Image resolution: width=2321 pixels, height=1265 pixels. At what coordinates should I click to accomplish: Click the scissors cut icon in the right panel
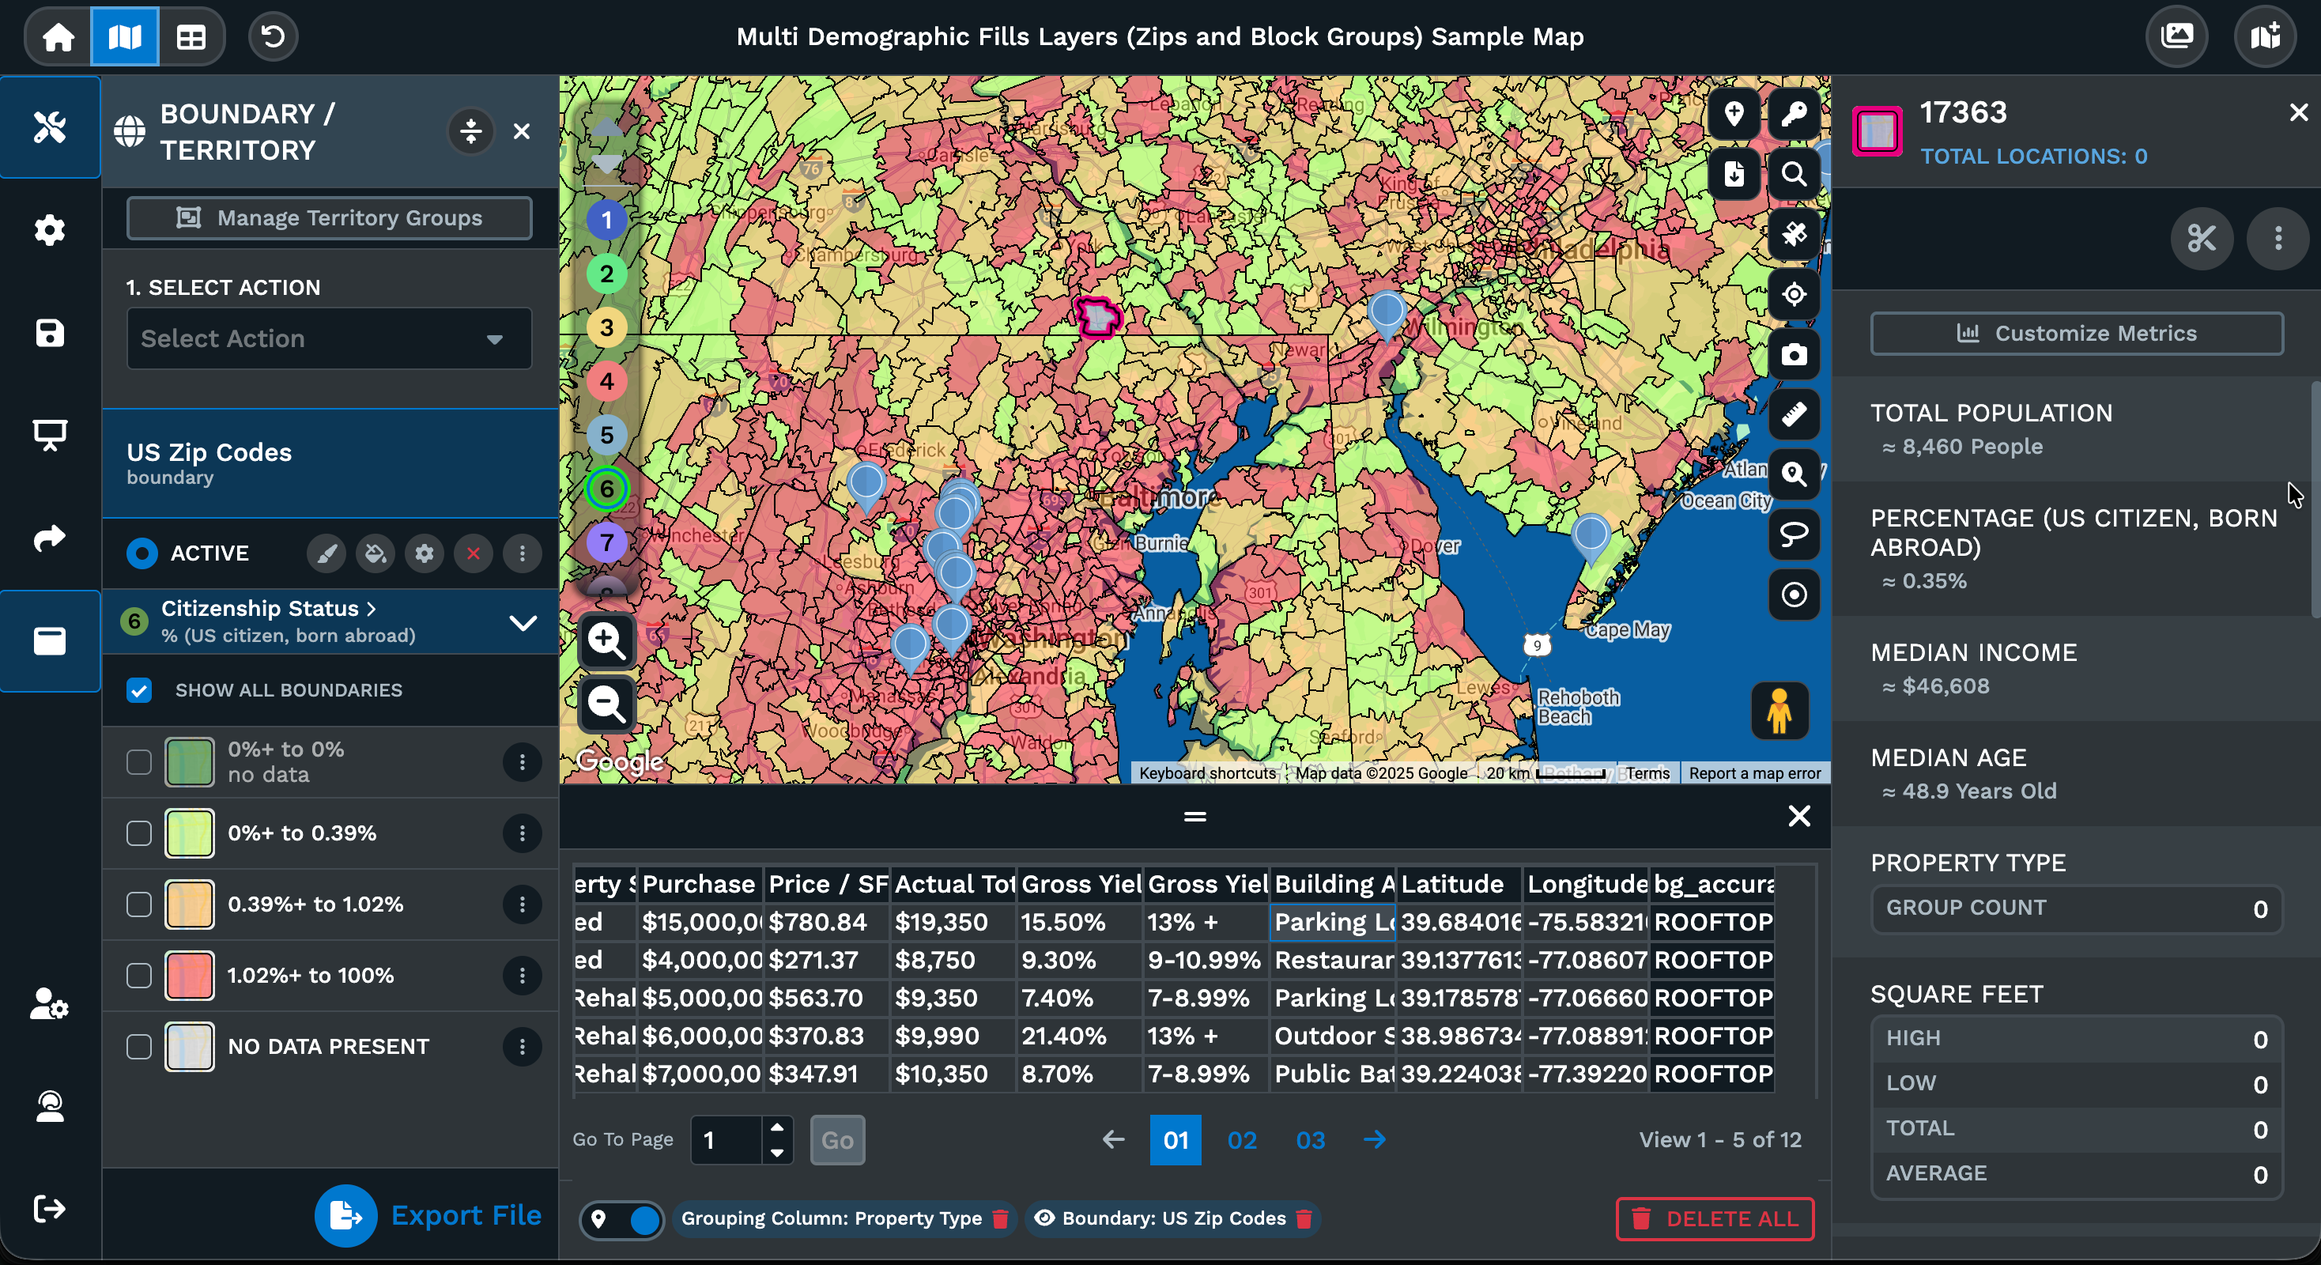coord(2203,239)
